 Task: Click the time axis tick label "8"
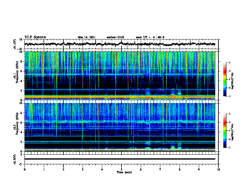pos(180,170)
